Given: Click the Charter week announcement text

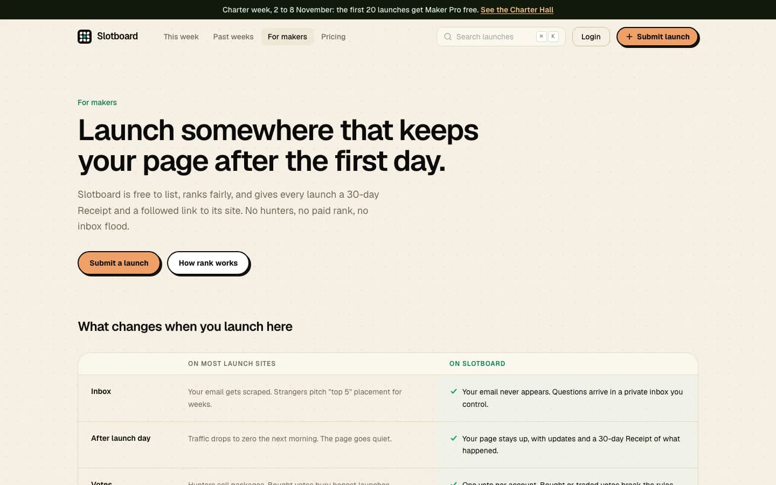Looking at the screenshot, I should click(350, 10).
